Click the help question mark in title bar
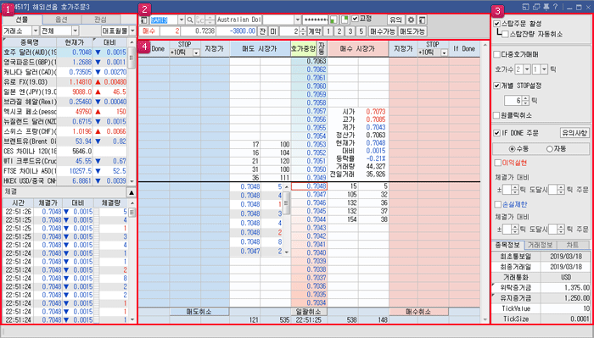Image resolution: width=594 pixels, height=338 pixels. 555,7
